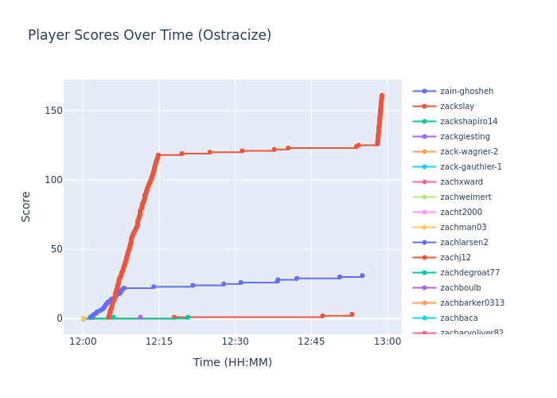
Task: Click the Score y-axis title
Action: [x=26, y=206]
